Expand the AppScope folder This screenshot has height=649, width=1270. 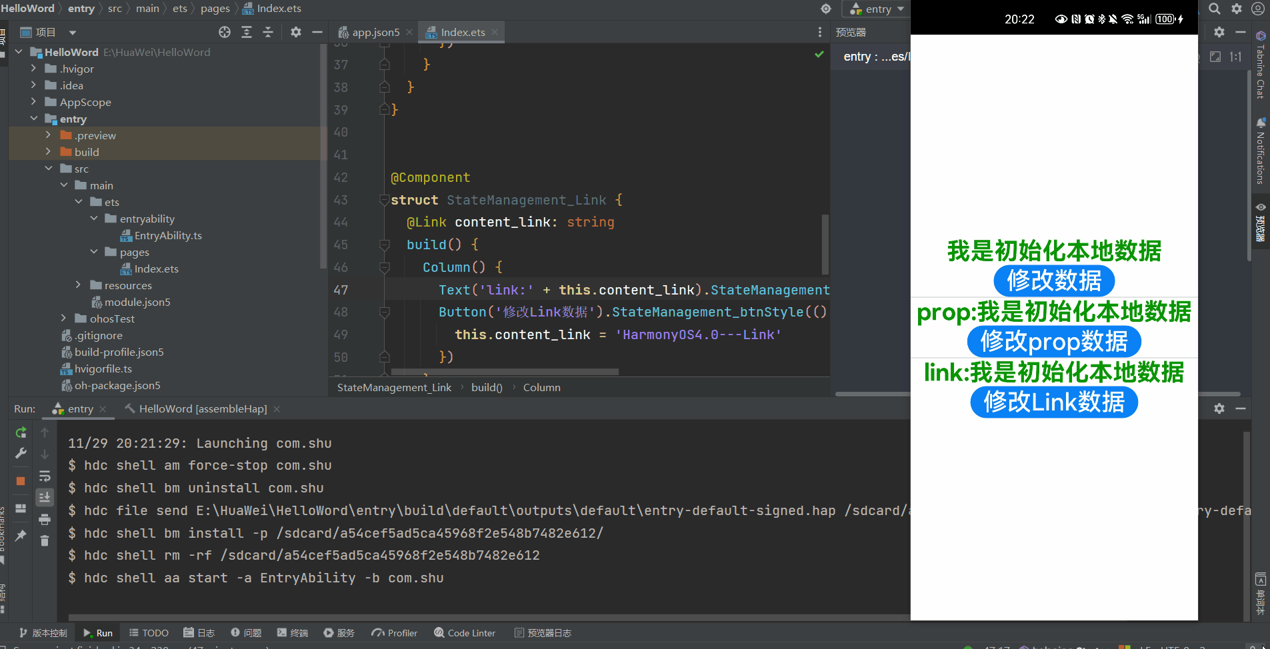click(x=33, y=102)
